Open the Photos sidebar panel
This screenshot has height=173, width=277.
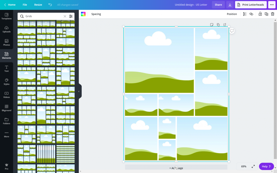coord(6,42)
